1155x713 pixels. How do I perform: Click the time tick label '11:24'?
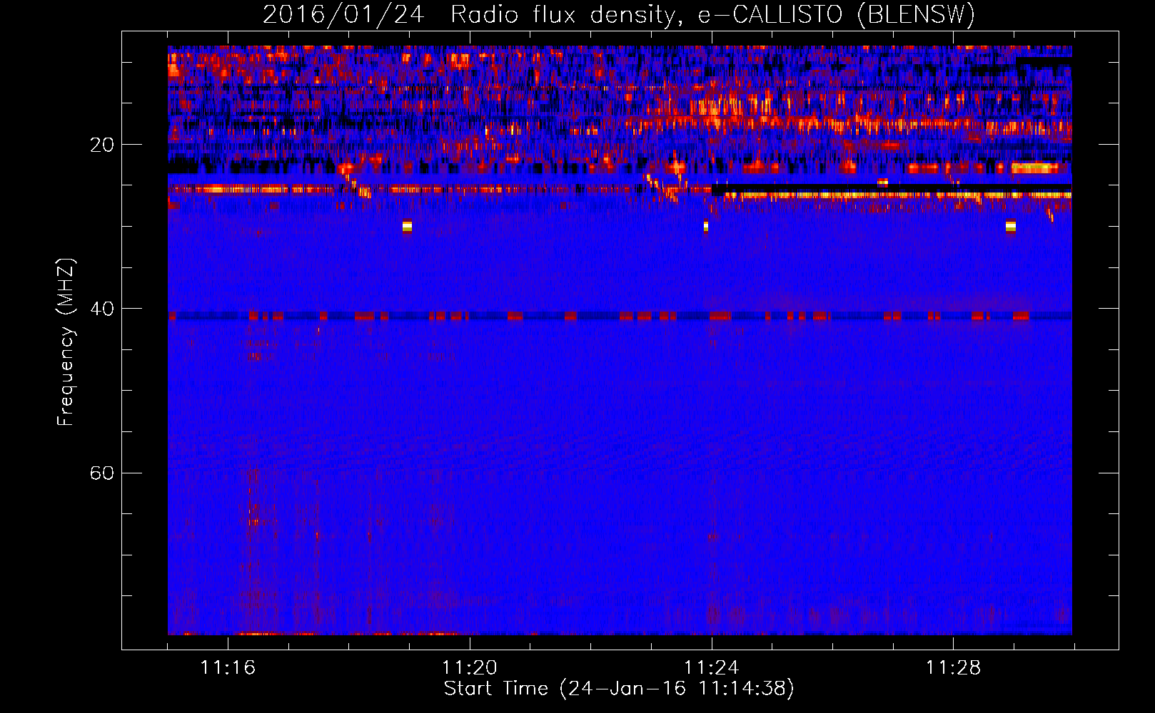click(712, 667)
